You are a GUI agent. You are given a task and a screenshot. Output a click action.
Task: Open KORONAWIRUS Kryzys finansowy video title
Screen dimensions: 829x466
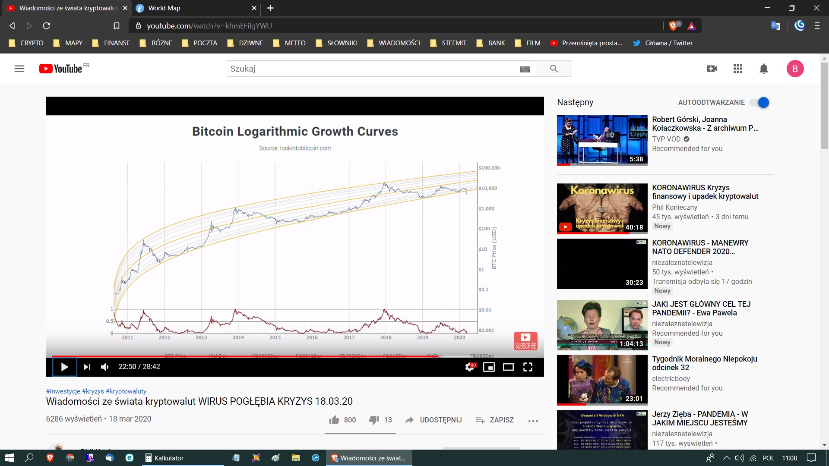pos(705,192)
